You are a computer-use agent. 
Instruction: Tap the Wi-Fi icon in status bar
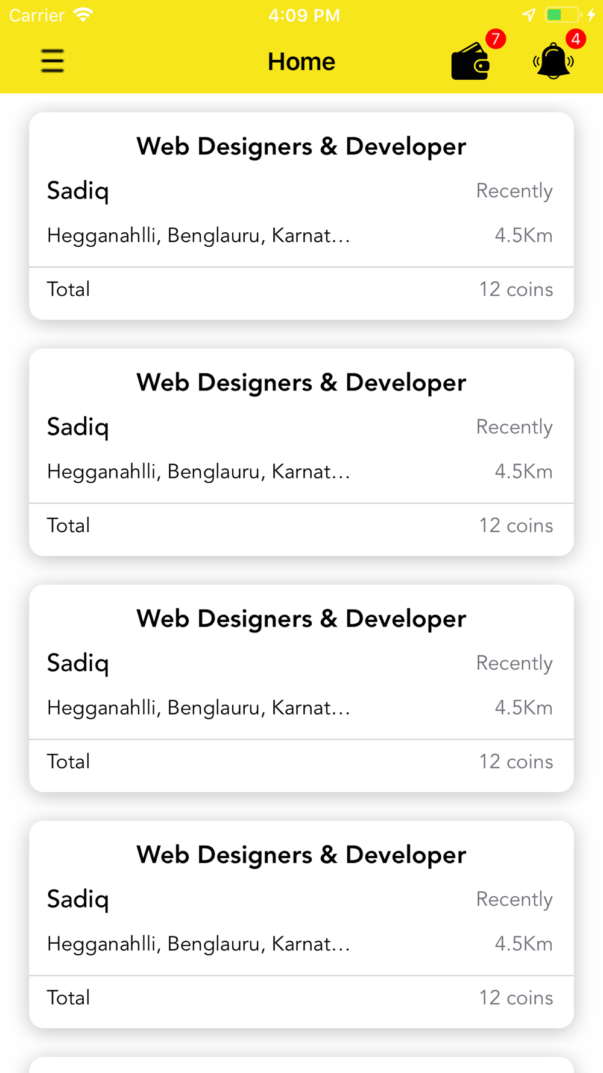coord(83,14)
